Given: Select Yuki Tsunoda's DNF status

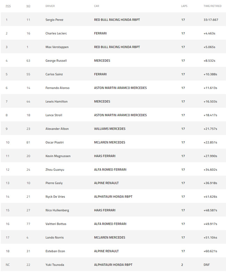Looking at the screenshot, I should (x=207, y=265).
